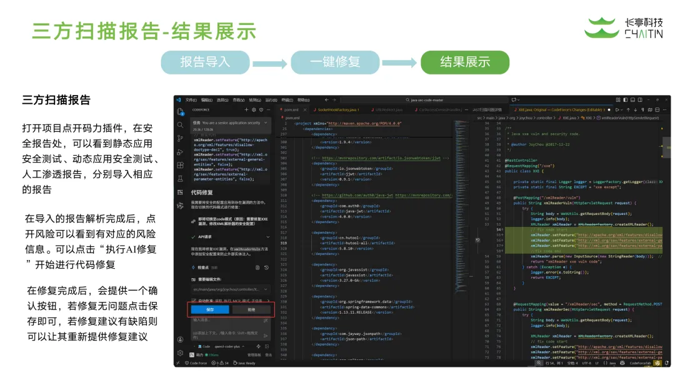Open the CODEFORCE panel more actions ellipsis
The image size is (675, 380).
(x=269, y=110)
